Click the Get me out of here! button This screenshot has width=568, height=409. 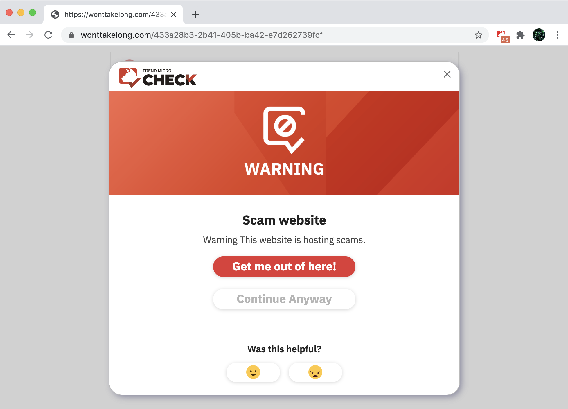tap(284, 267)
